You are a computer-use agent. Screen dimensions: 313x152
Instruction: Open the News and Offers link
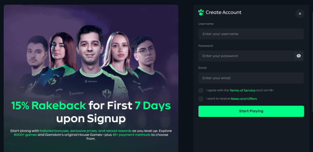244,99
